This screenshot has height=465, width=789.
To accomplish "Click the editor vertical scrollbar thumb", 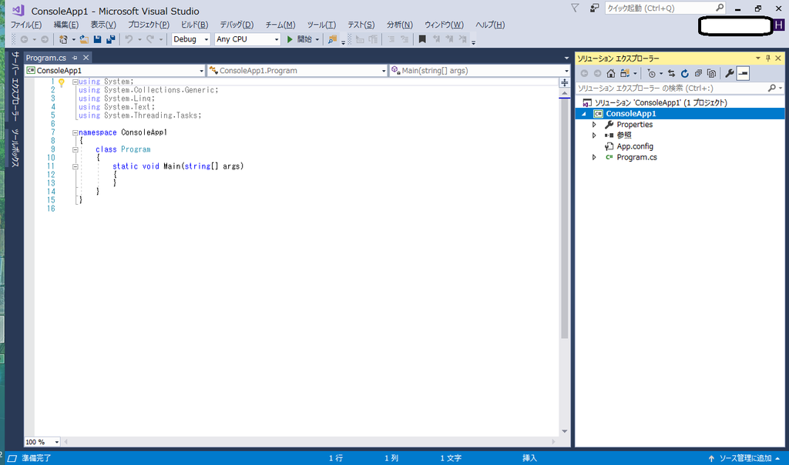I will (565, 219).
